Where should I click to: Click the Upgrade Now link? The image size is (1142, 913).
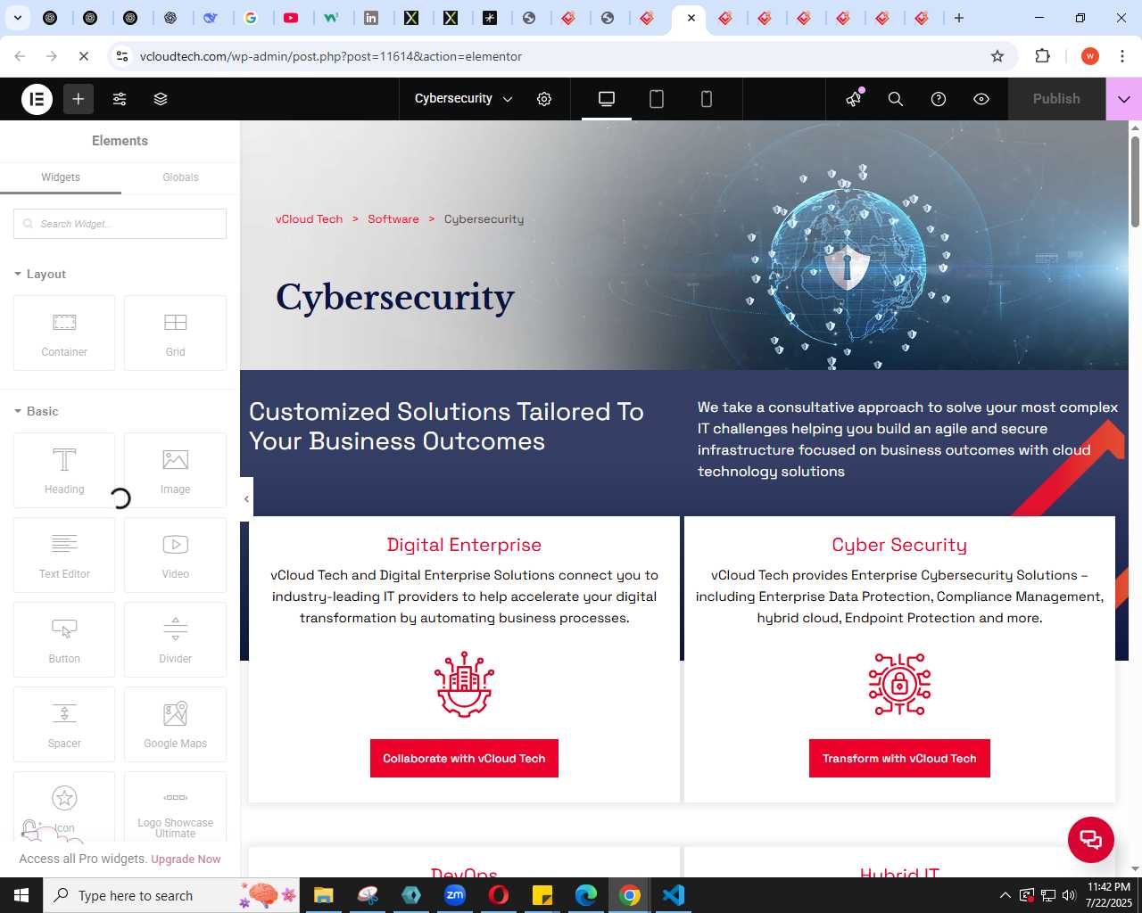point(186,860)
